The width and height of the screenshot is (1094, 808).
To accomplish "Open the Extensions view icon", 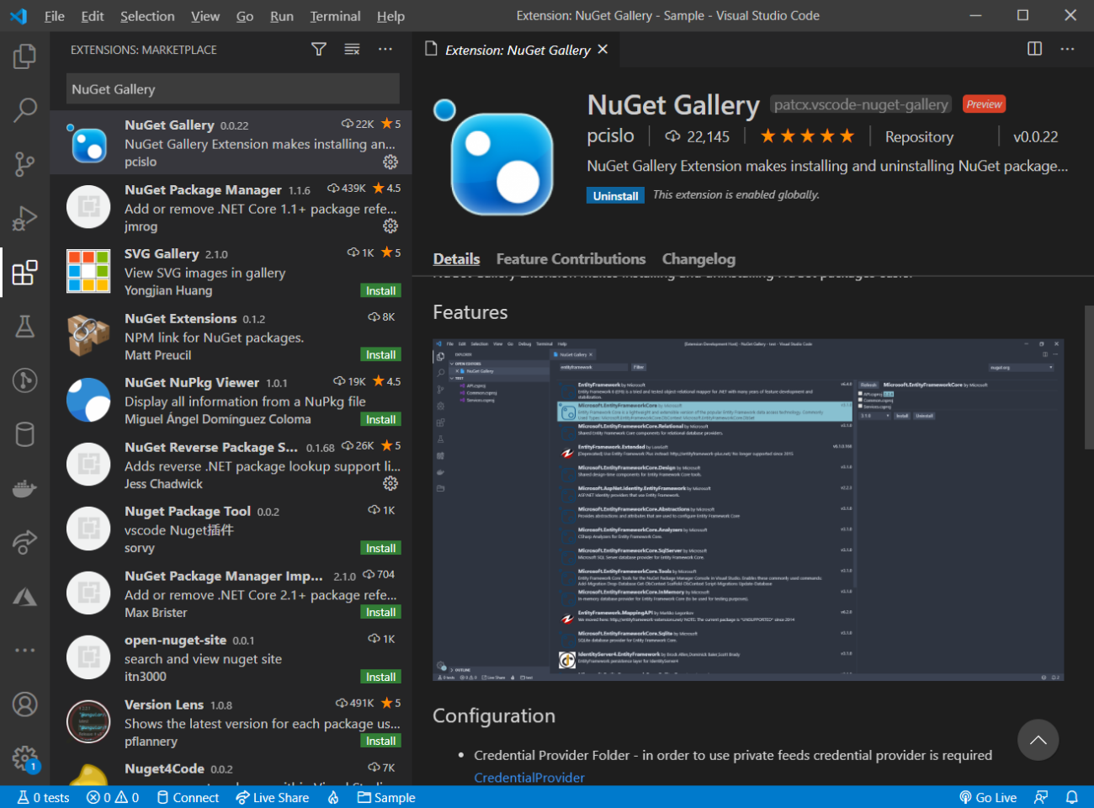I will [24, 272].
